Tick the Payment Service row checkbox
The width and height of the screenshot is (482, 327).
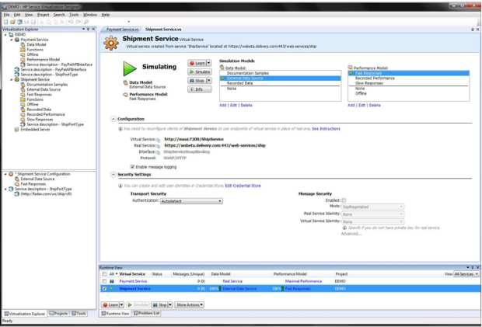click(105, 281)
